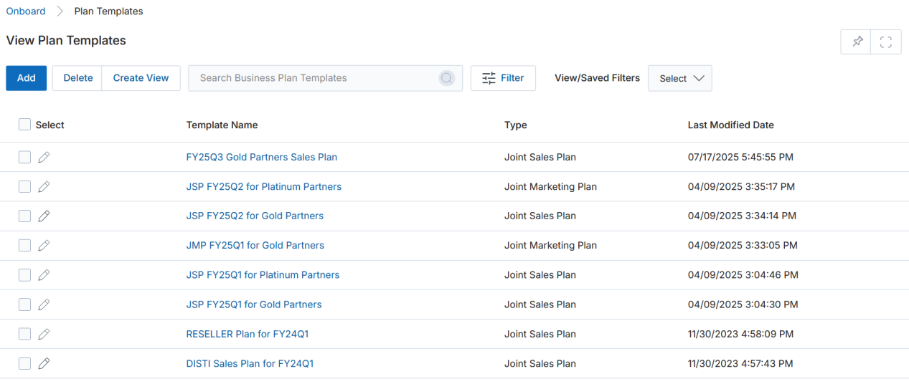Edit FY25Q3 Gold Partners Sales Plan pencil
The width and height of the screenshot is (909, 384).
click(44, 157)
